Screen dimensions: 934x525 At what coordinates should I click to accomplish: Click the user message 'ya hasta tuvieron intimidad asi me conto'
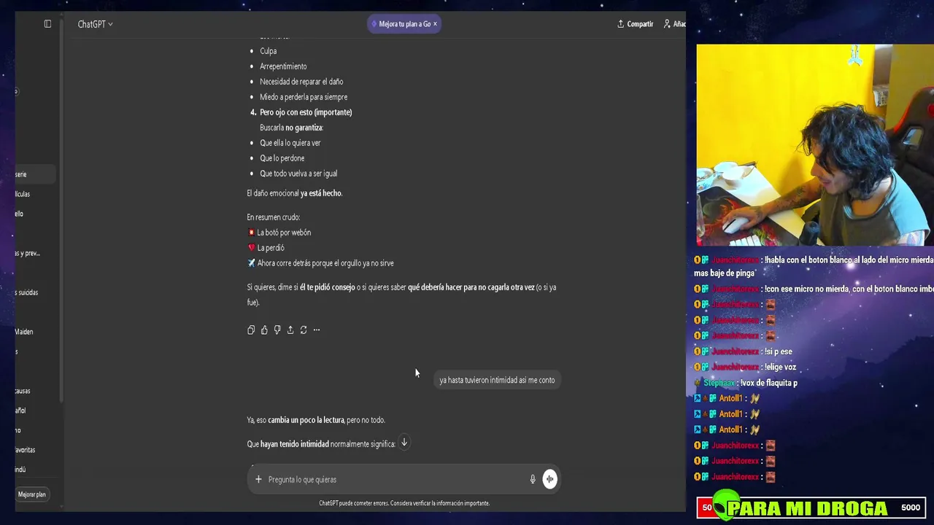[497, 380]
